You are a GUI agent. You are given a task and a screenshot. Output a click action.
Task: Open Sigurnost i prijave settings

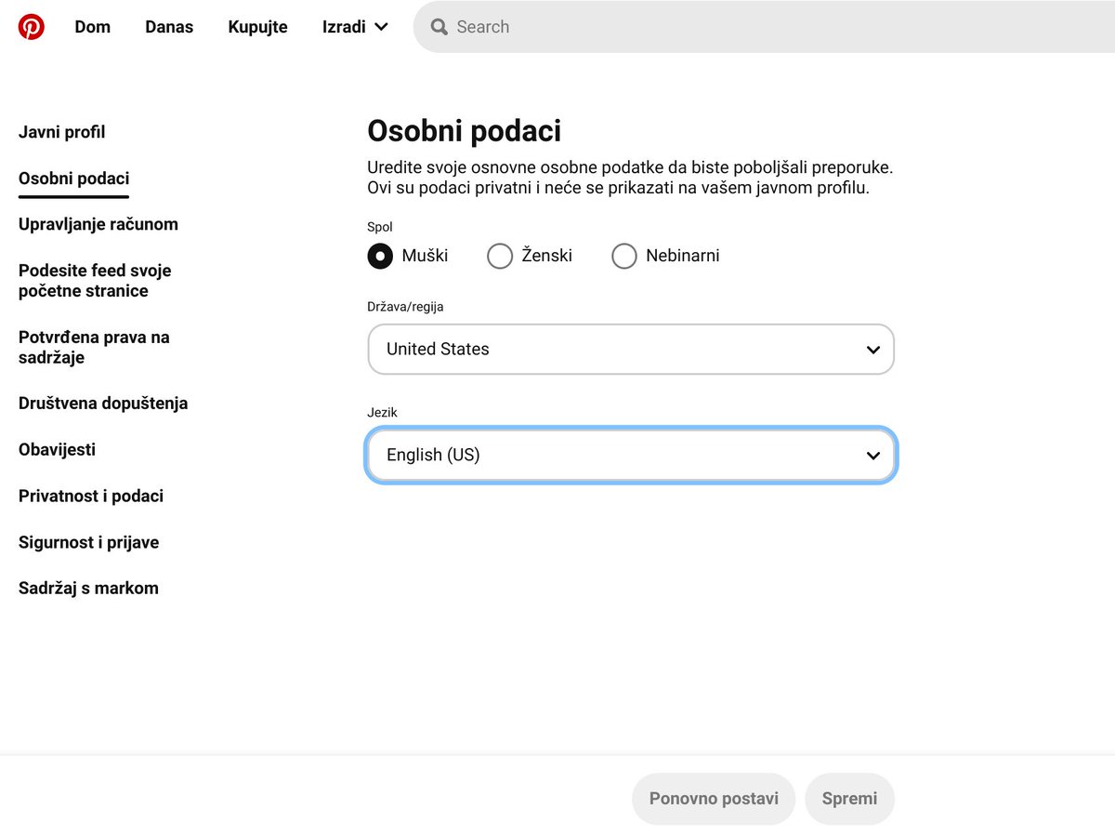[x=89, y=542]
